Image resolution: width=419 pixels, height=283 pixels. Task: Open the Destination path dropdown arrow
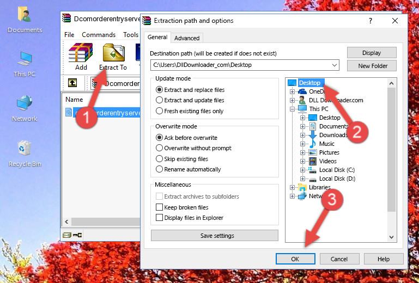[x=335, y=65]
